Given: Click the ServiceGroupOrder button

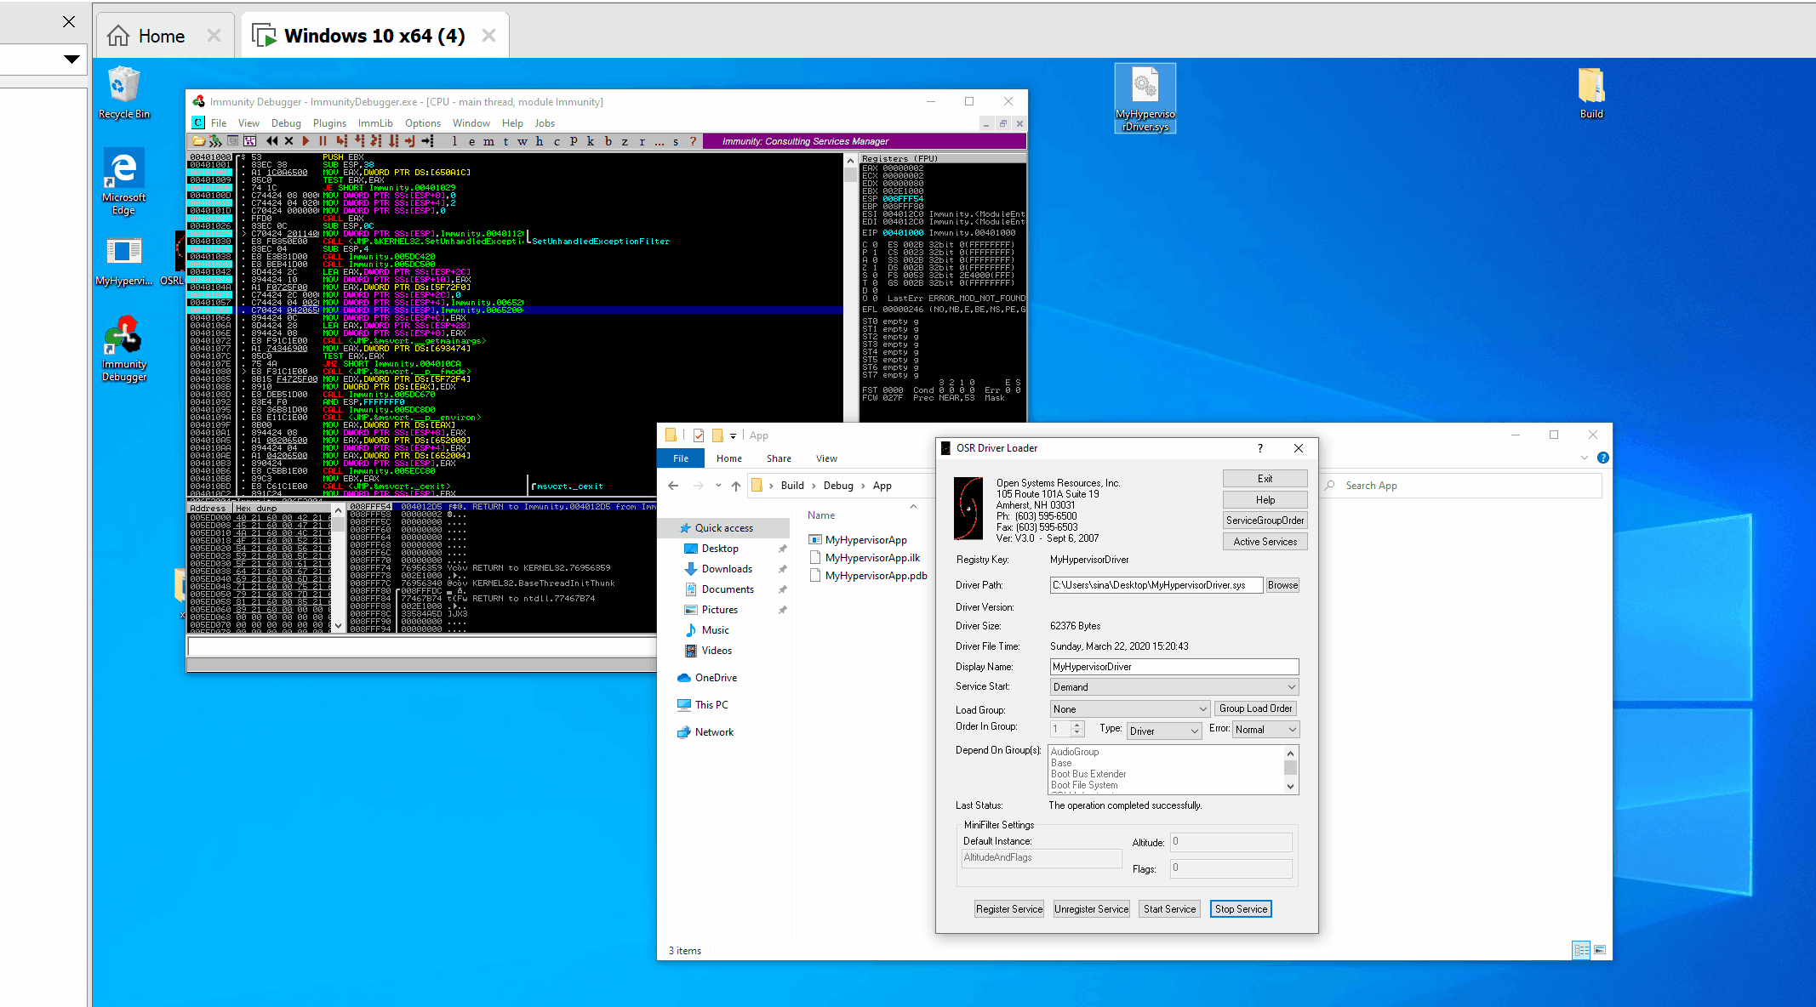Looking at the screenshot, I should click(x=1265, y=521).
